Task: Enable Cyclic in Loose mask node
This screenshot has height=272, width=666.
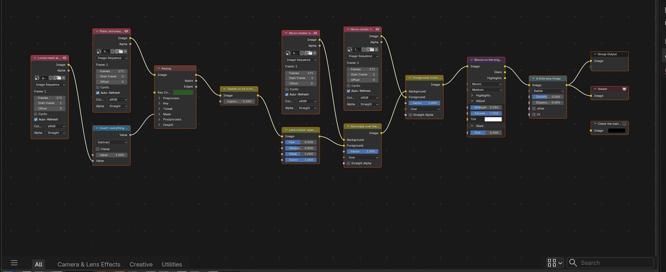Action: click(x=36, y=114)
